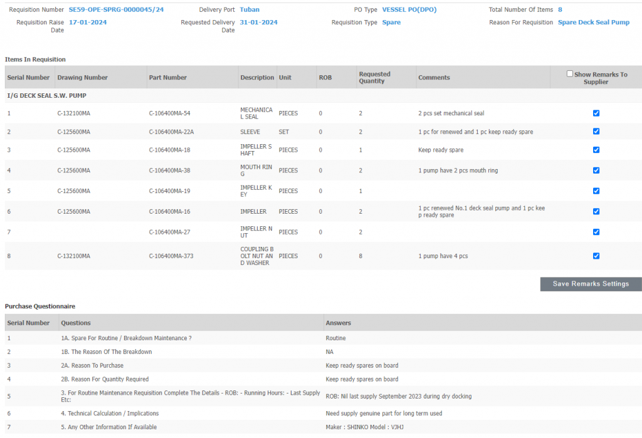Uncheck remarks checkbox for Mechanical Seal row
This screenshot has height=438, width=642.
[596, 113]
